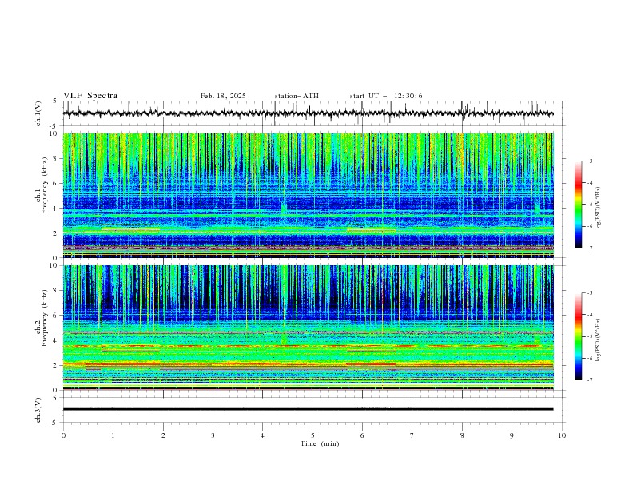Click the "8" kHz tick on ch.1 axis

pos(57,158)
